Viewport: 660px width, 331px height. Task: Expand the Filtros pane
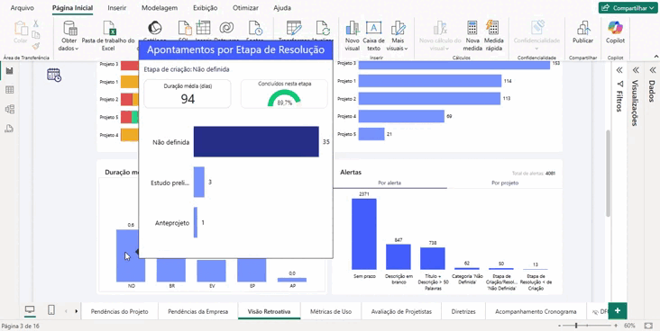619,70
